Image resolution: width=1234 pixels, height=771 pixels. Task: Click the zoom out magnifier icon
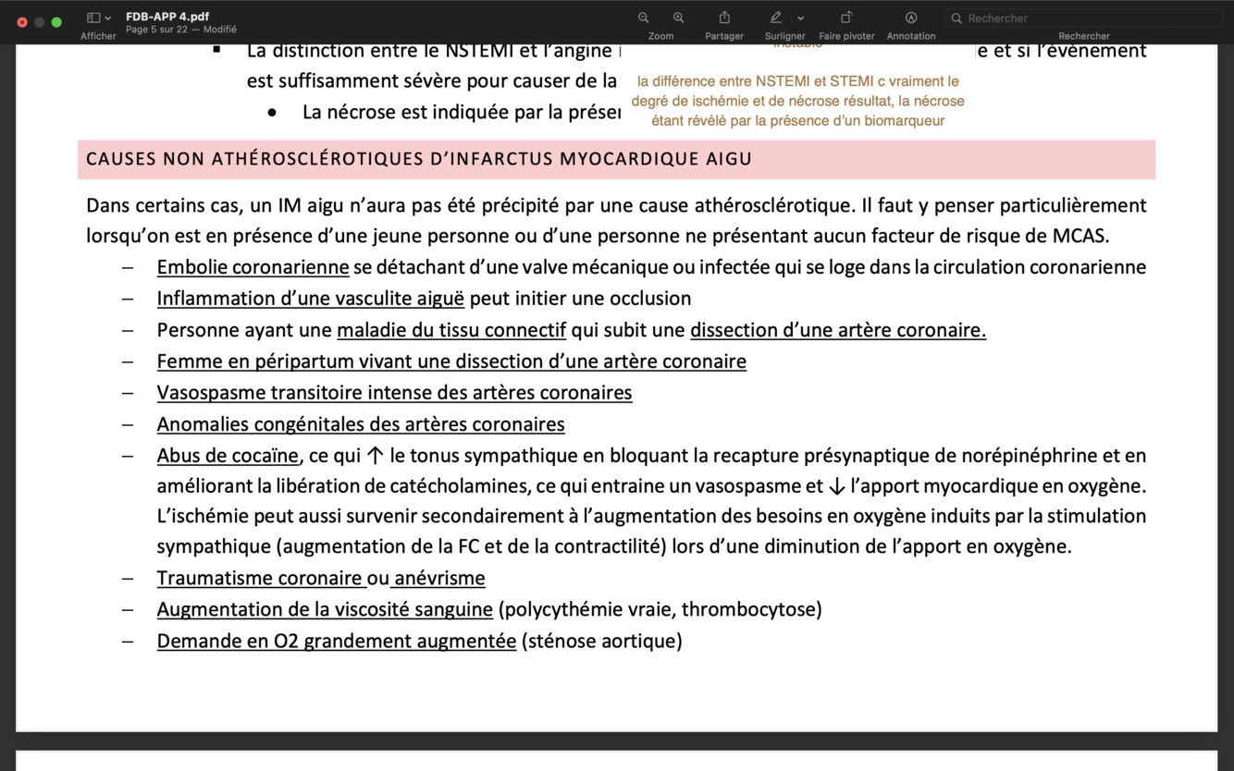(x=643, y=18)
